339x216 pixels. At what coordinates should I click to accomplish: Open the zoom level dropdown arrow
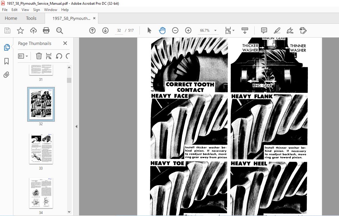tap(215, 30)
